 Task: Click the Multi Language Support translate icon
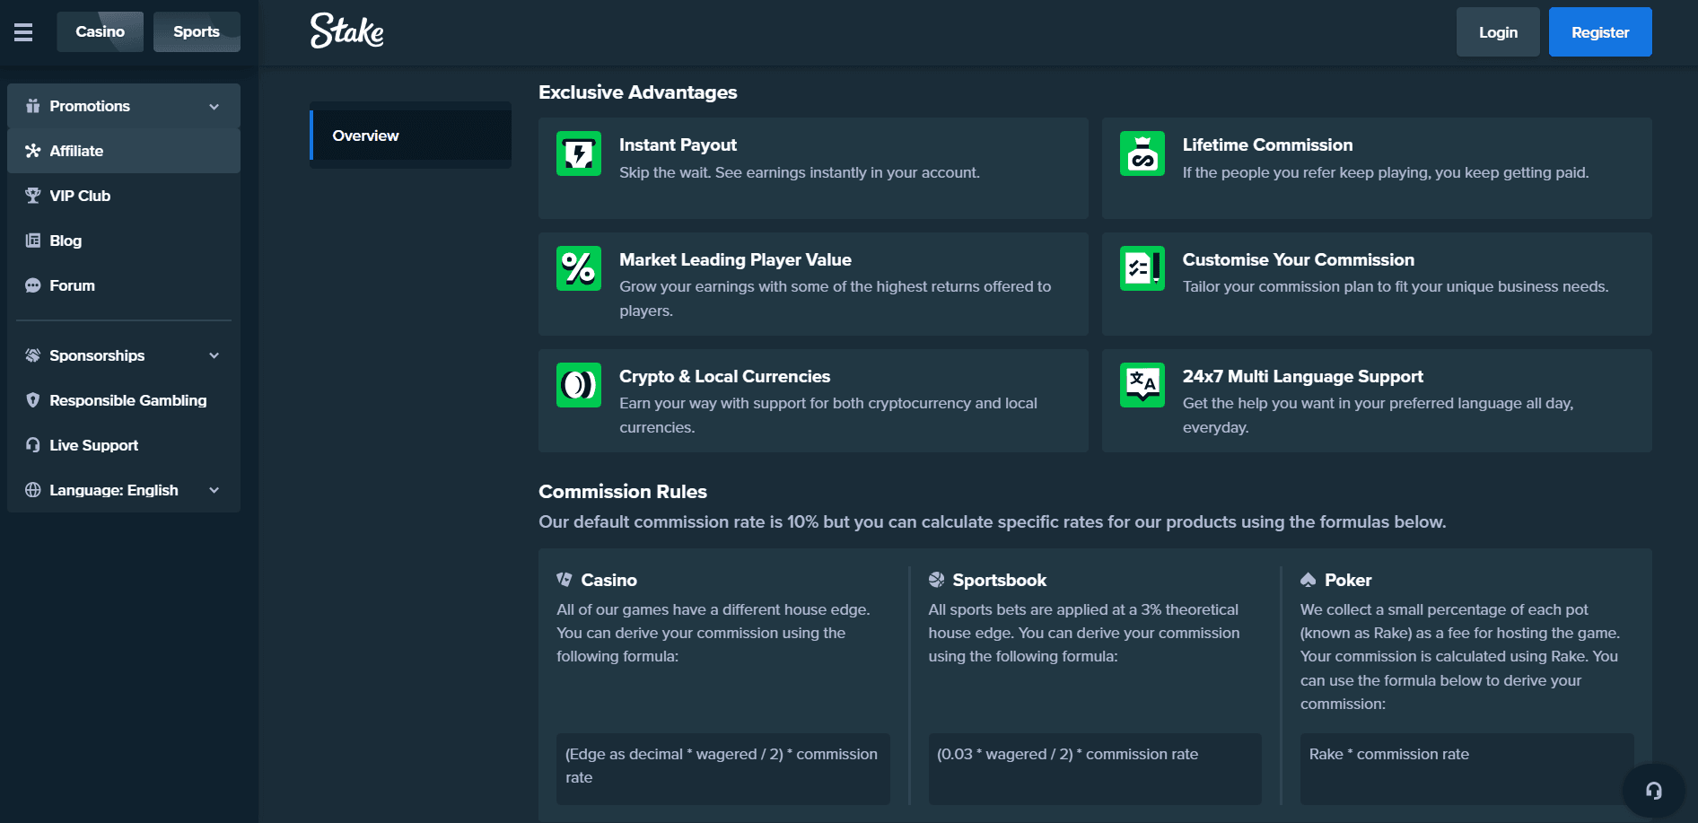point(1142,385)
